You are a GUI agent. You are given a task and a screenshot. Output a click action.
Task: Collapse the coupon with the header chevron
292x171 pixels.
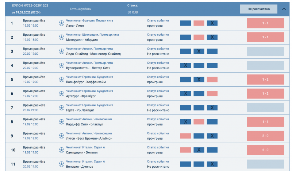284,9
